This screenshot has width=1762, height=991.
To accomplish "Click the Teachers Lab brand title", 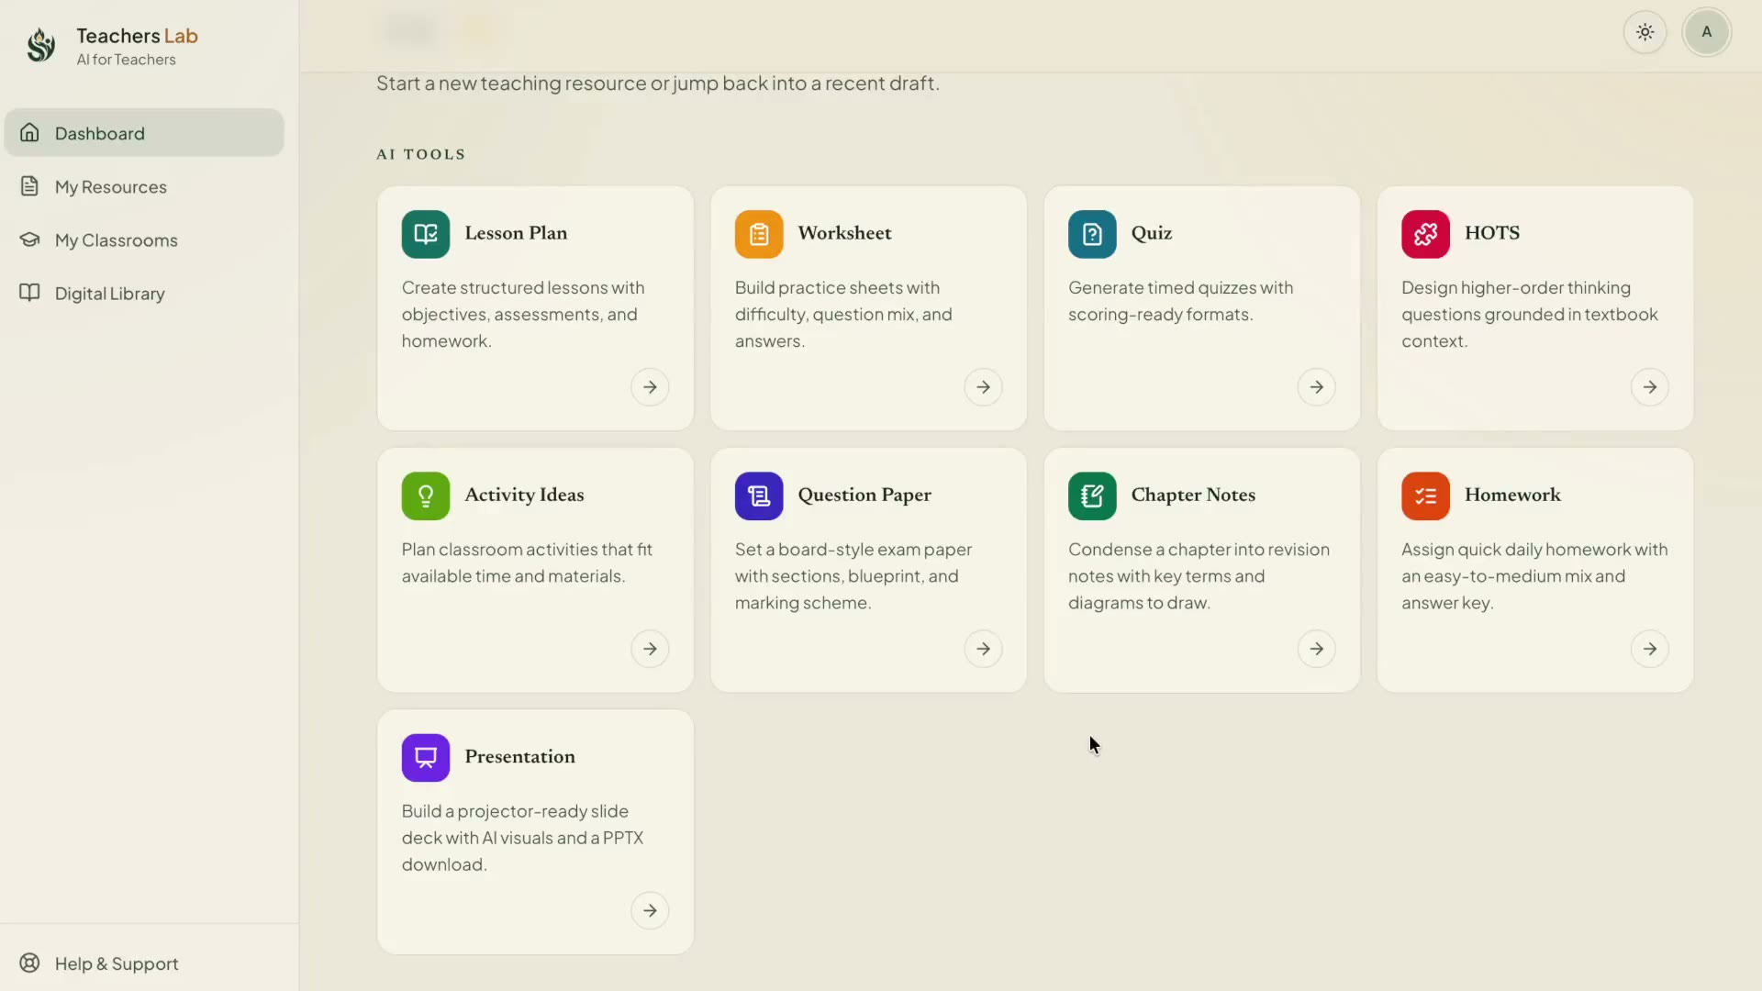I will click(137, 36).
